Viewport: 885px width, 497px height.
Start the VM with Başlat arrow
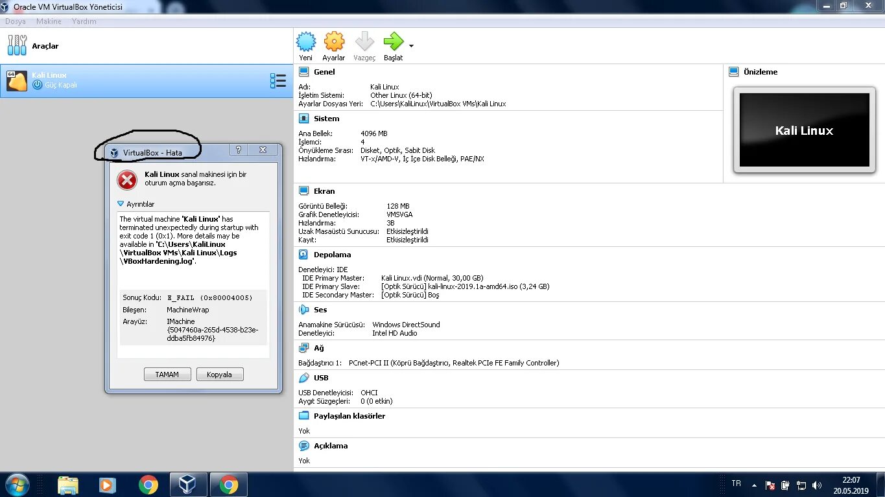[x=394, y=42]
